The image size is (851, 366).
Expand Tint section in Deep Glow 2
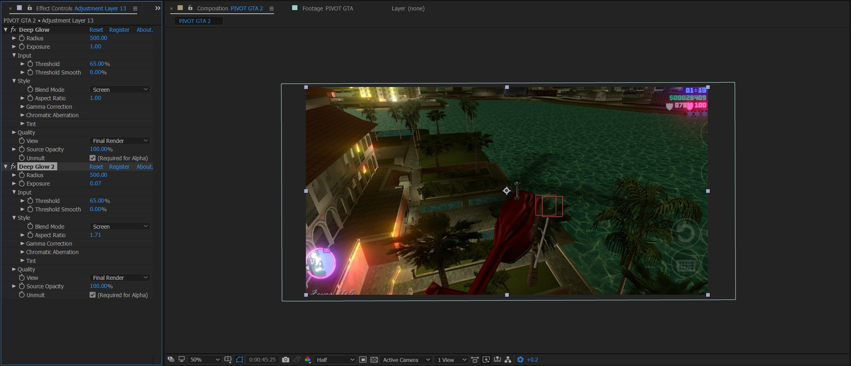click(x=23, y=261)
